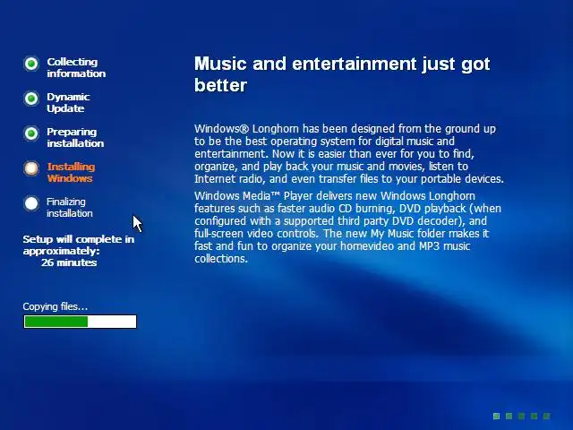Click the 'Copying files...' status label
The image size is (573, 430).
pos(56,306)
